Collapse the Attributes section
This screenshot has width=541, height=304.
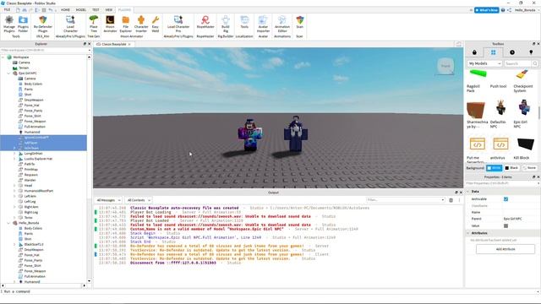[468, 233]
